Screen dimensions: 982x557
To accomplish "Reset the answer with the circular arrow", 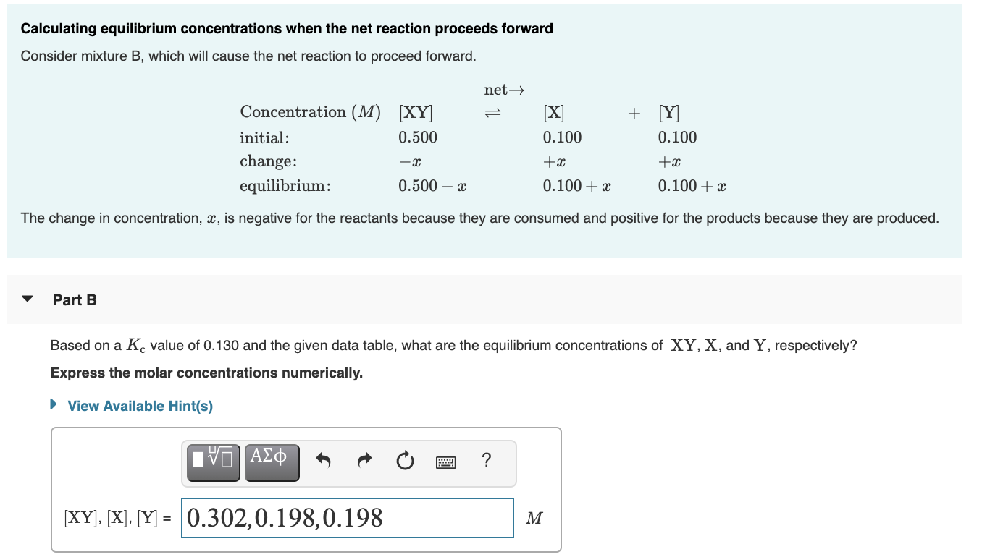I will 405,461.
